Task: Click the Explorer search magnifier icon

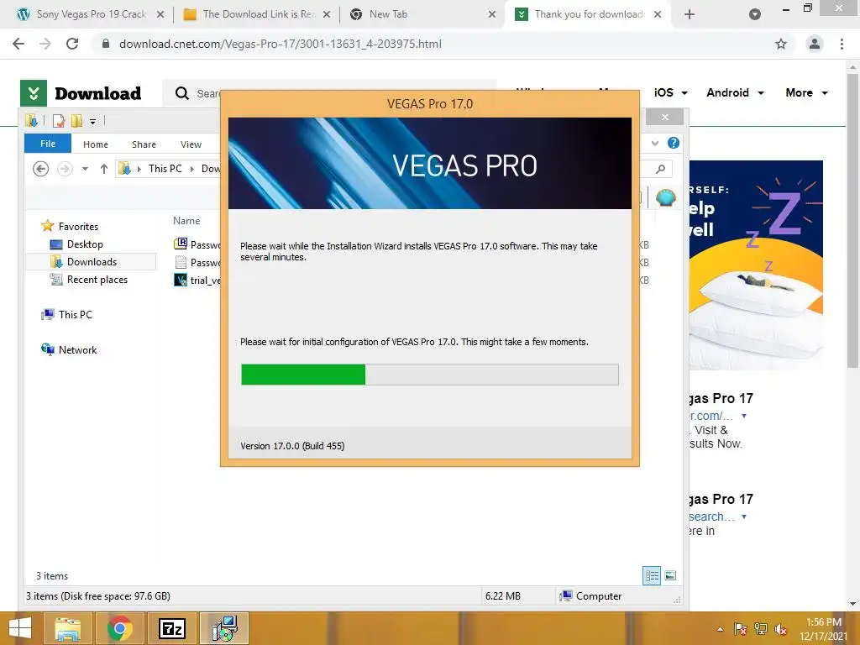Action: [661, 169]
